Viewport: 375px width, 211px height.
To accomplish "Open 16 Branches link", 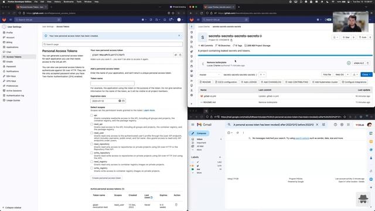I will point(223,46).
